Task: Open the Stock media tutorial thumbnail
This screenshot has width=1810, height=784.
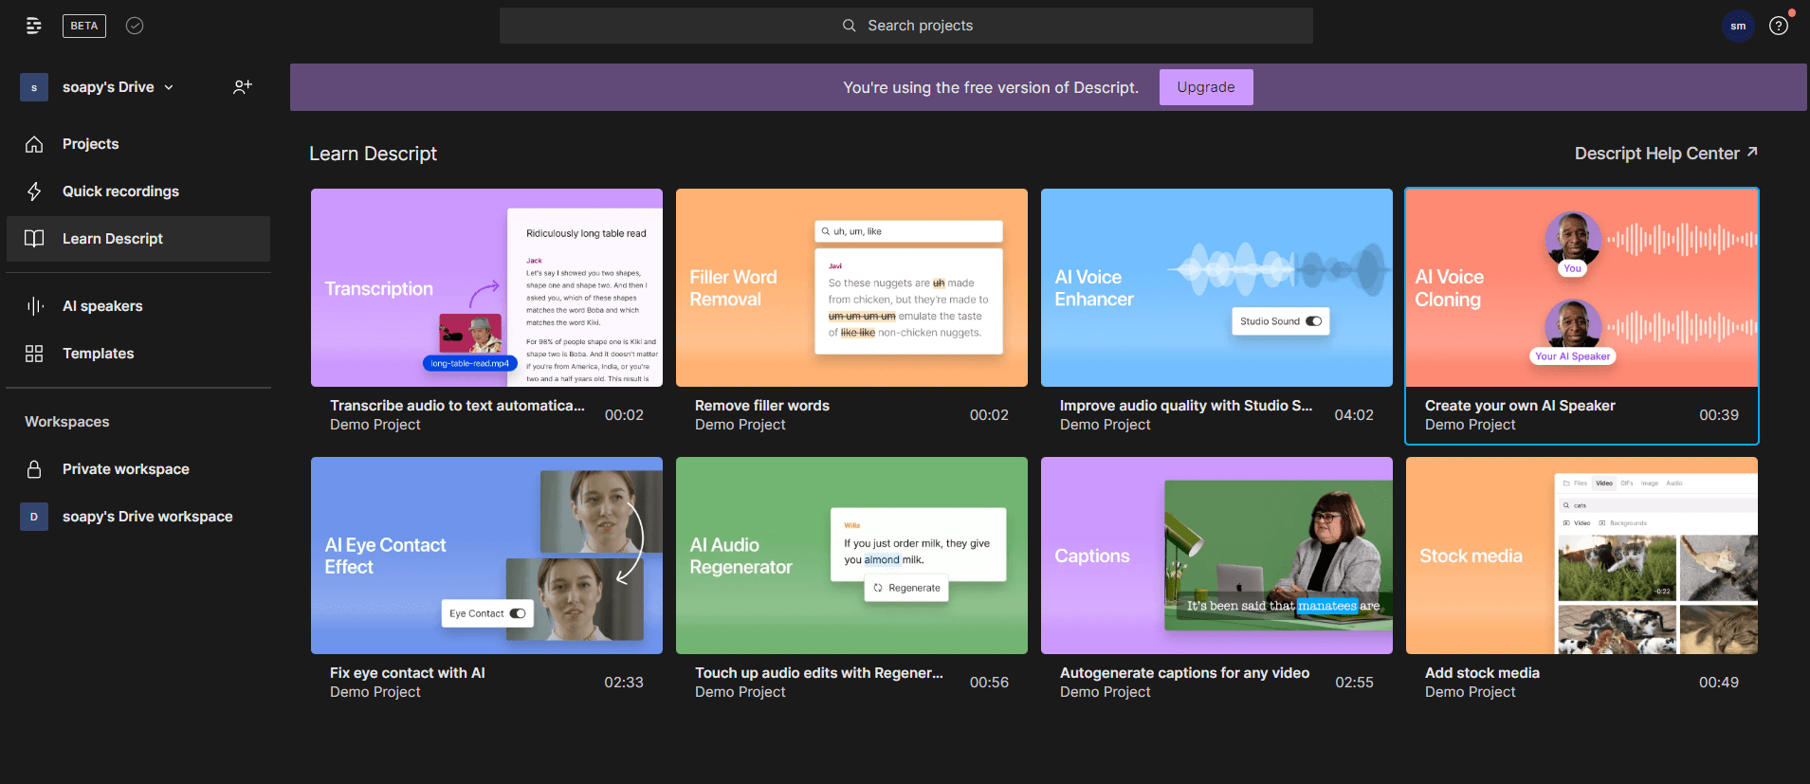Action: pos(1581,556)
